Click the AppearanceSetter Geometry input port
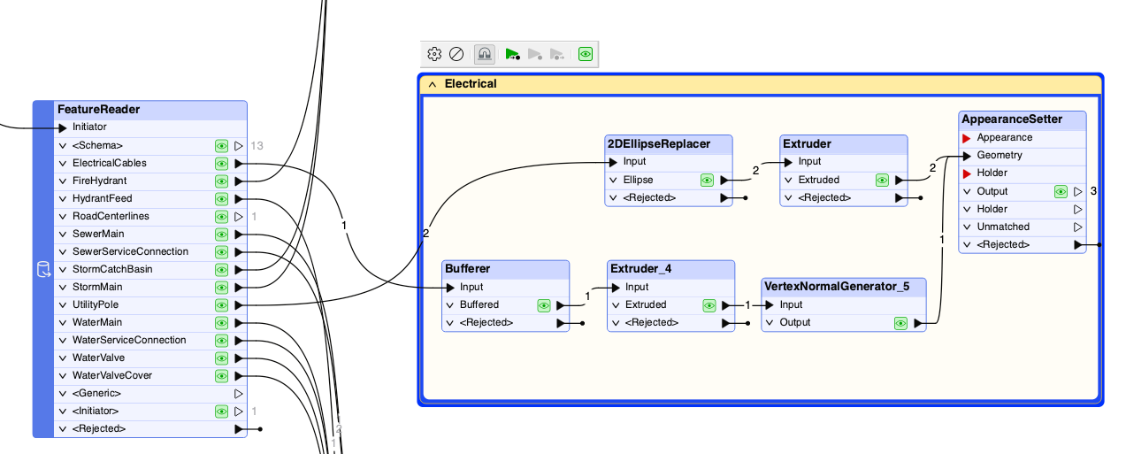This screenshot has height=454, width=1126. coord(968,156)
